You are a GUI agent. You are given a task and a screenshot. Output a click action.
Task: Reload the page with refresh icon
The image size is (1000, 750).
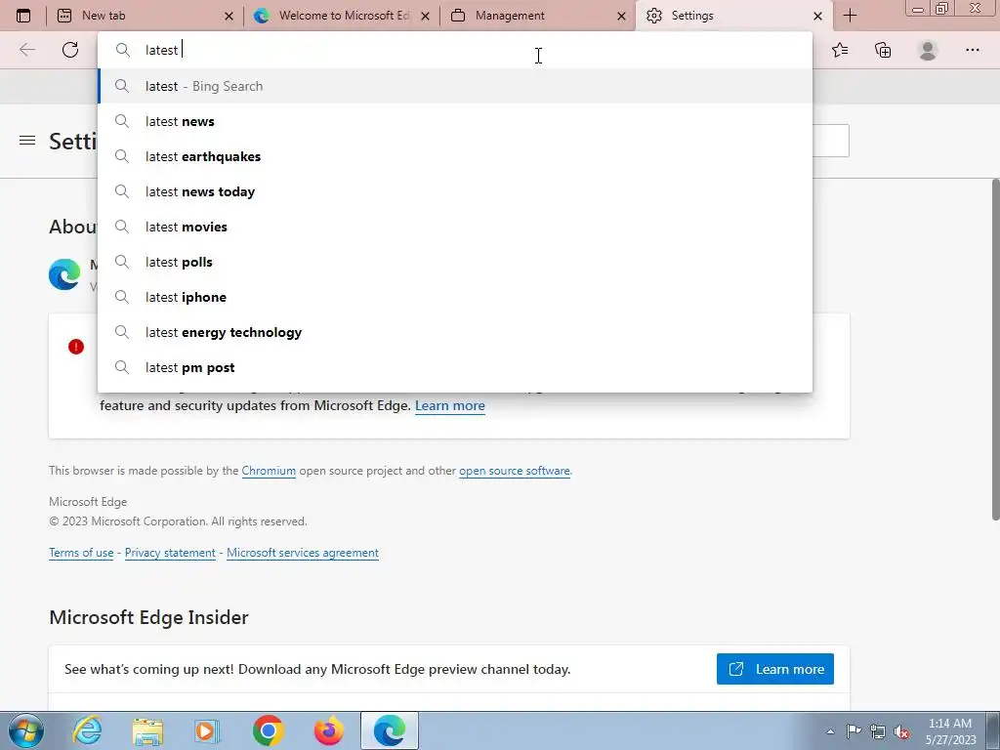[x=70, y=50]
